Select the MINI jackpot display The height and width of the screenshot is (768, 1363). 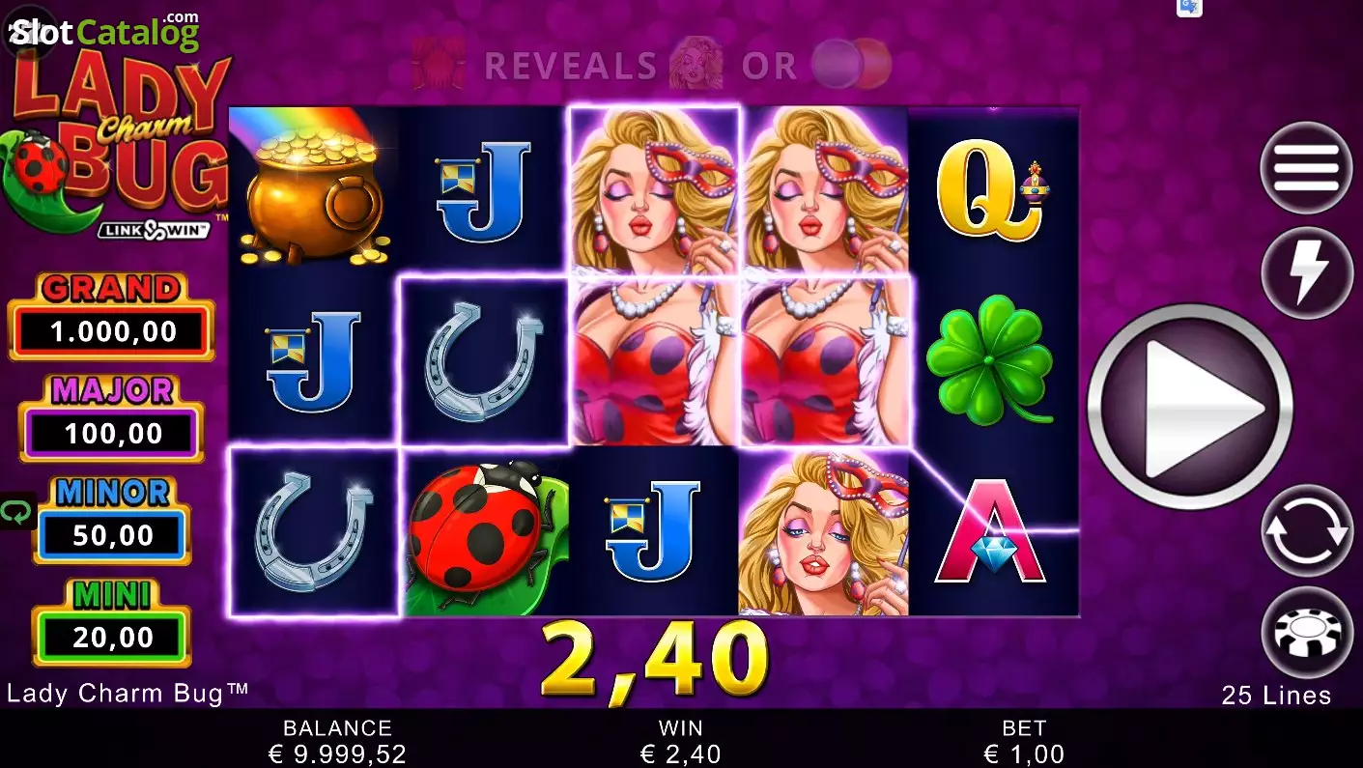tap(112, 622)
